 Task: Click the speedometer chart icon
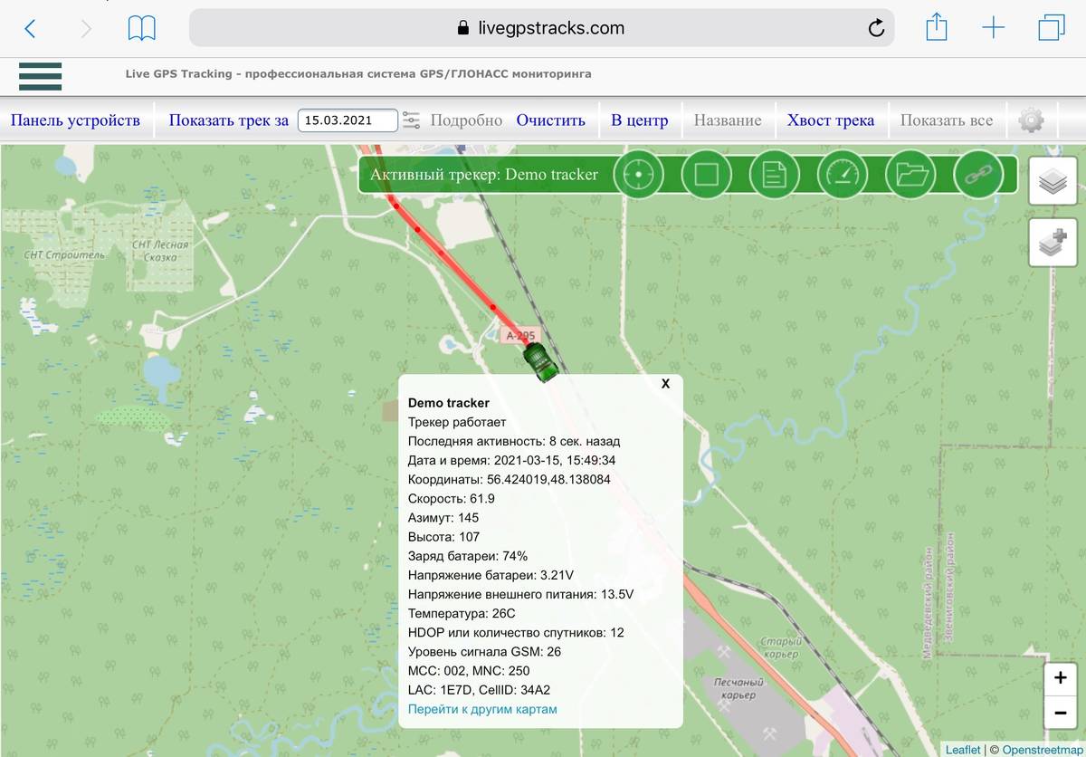(x=843, y=174)
